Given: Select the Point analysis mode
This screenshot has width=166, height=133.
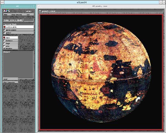Looking at the screenshot, I should pyautogui.click(x=10, y=38).
